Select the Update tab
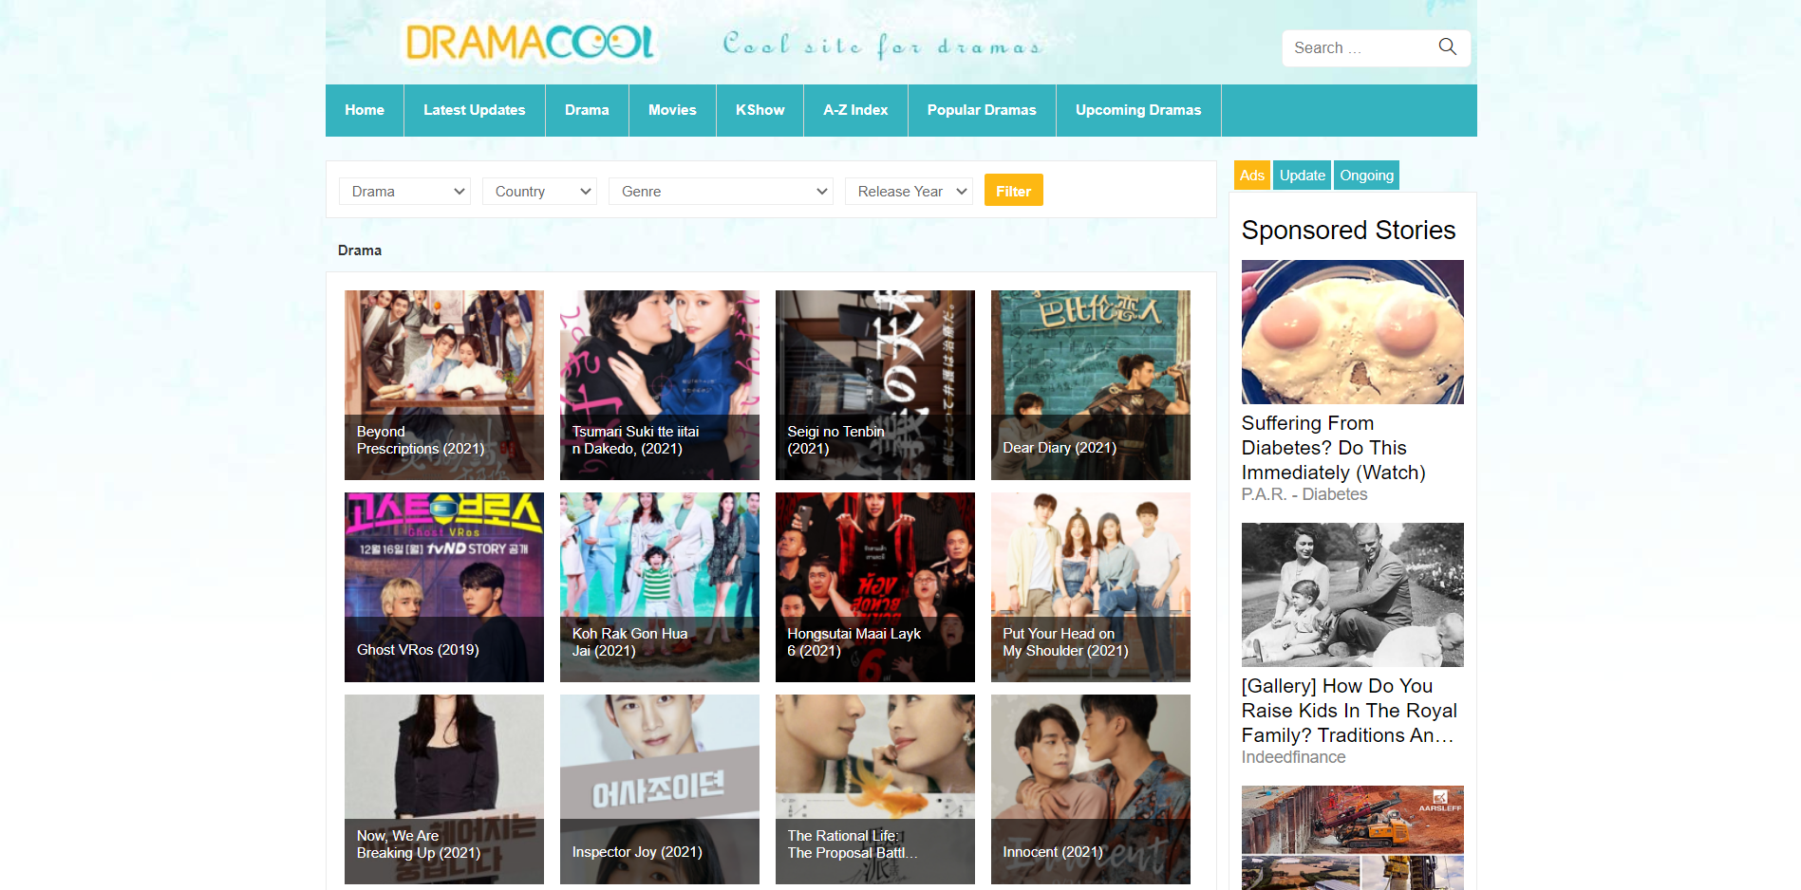The width and height of the screenshot is (1801, 890). click(x=1302, y=175)
